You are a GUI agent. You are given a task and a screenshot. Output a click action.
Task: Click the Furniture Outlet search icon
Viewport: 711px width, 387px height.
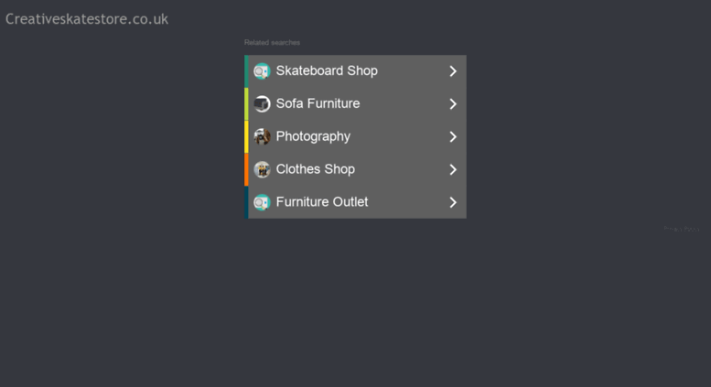coord(262,202)
